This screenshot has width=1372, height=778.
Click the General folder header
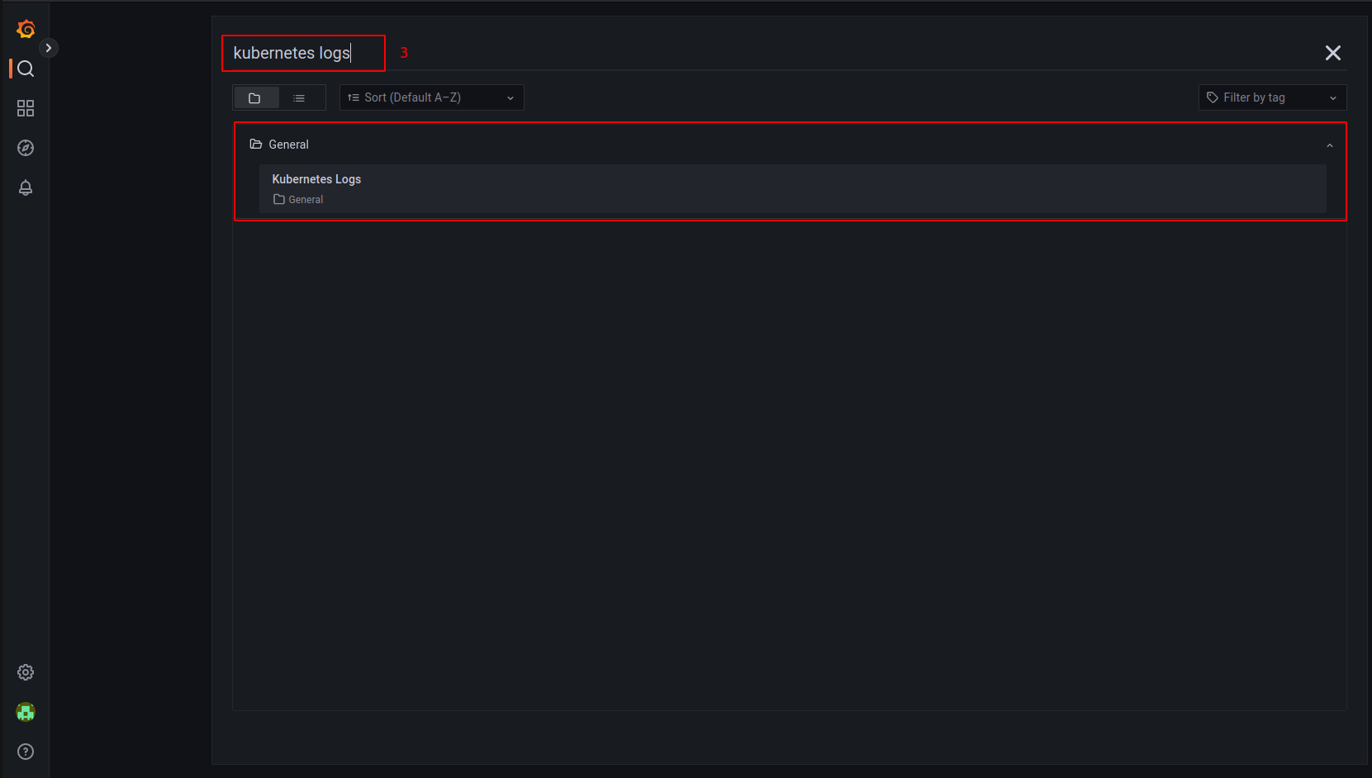[x=288, y=145]
